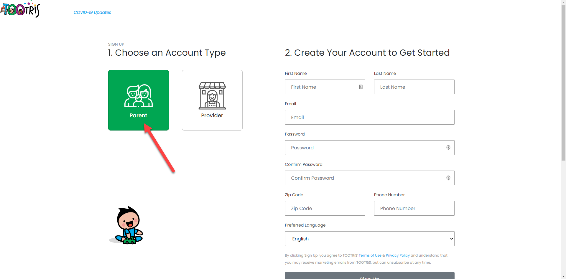Click the scroll up arrow of scrollbar

tap(563, 2)
